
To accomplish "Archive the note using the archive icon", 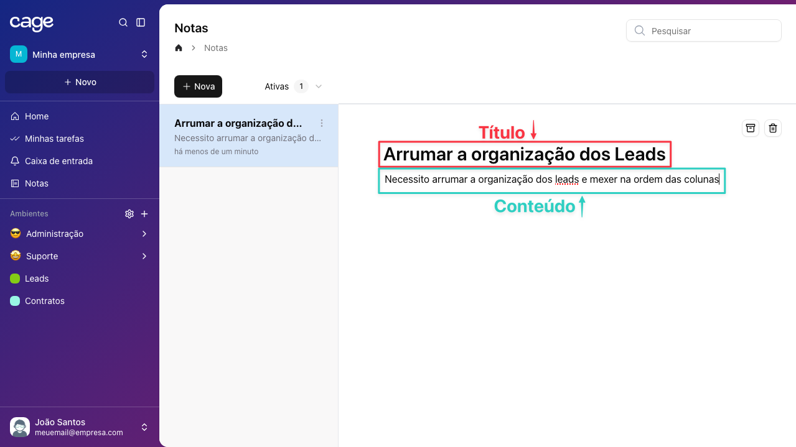I will (751, 128).
